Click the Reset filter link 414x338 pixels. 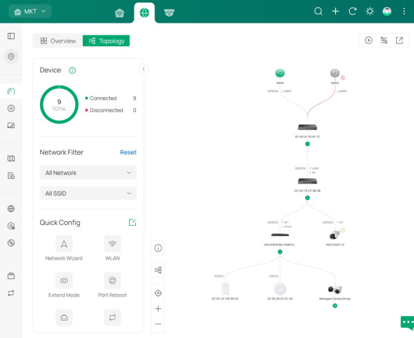[128, 152]
